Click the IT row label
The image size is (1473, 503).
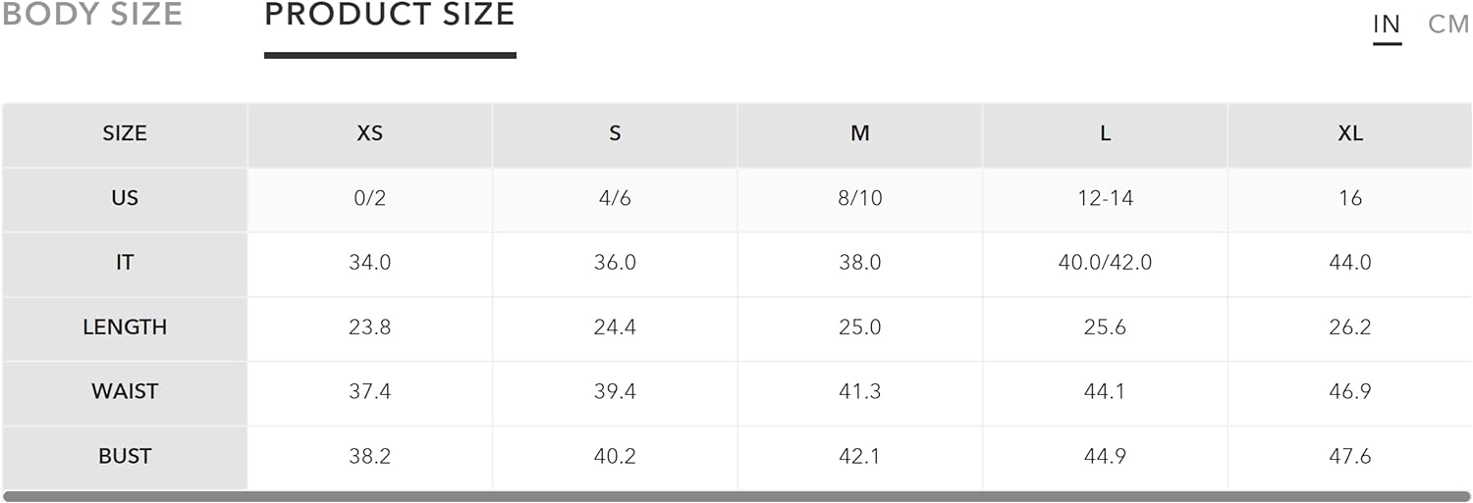click(x=125, y=263)
